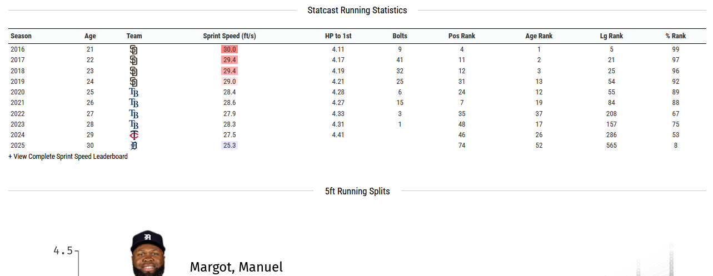Click the Margot, Manuel name label
Image resolution: width=713 pixels, height=276 pixels.
click(236, 267)
